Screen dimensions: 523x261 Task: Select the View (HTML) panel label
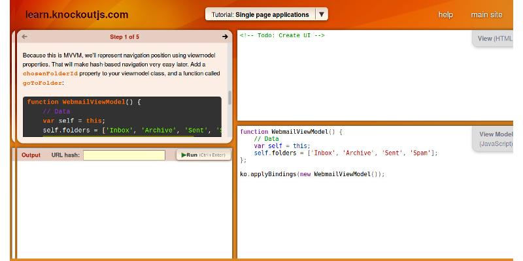[494, 38]
